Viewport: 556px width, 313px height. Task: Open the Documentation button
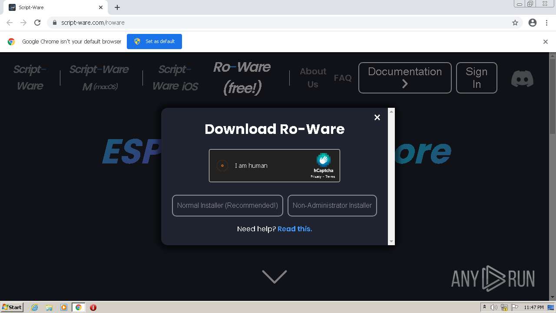[x=405, y=78]
